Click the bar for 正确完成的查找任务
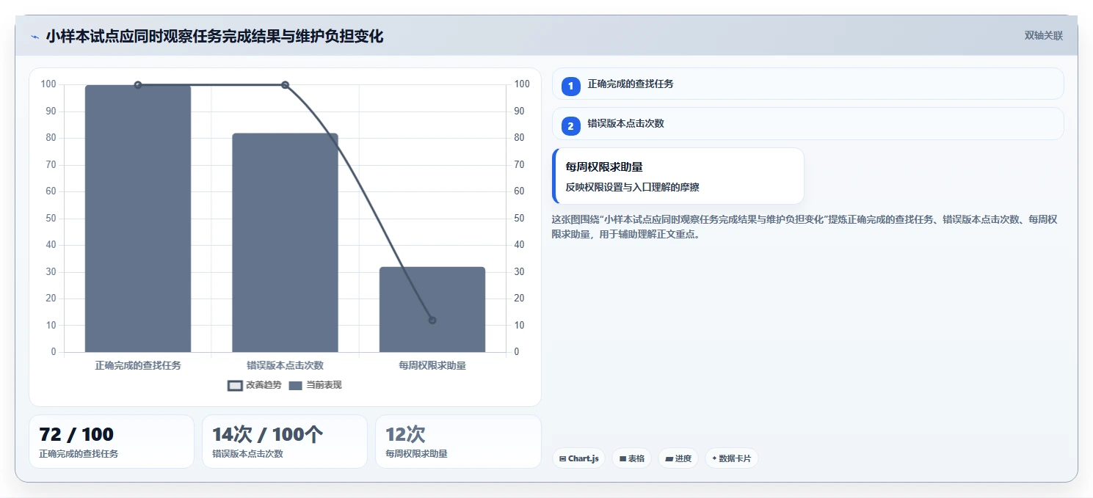Screen dimensions: 1093x498 click(138, 219)
